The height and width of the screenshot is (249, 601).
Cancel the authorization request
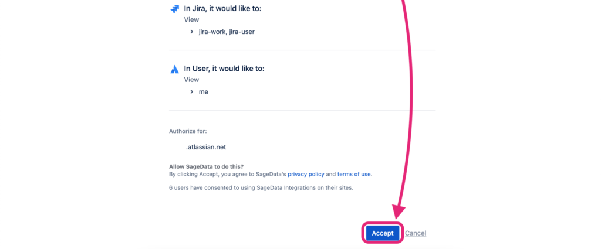[416, 233]
